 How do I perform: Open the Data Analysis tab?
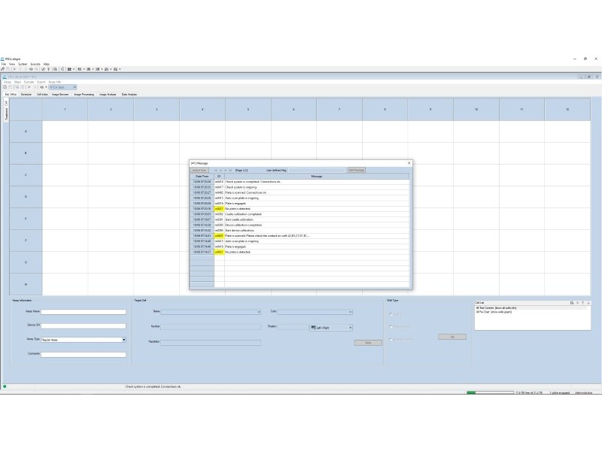(129, 95)
